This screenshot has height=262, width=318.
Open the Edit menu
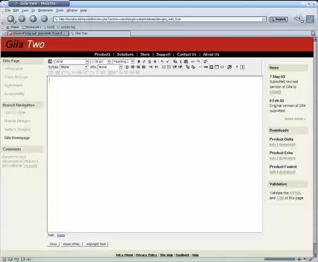[16, 10]
